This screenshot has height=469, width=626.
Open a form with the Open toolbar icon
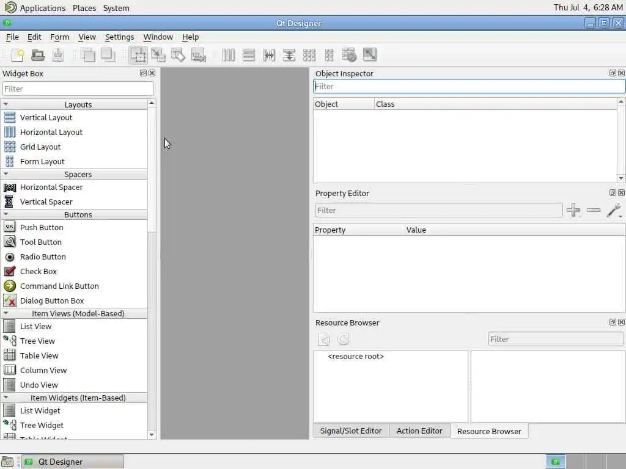pyautogui.click(x=38, y=55)
